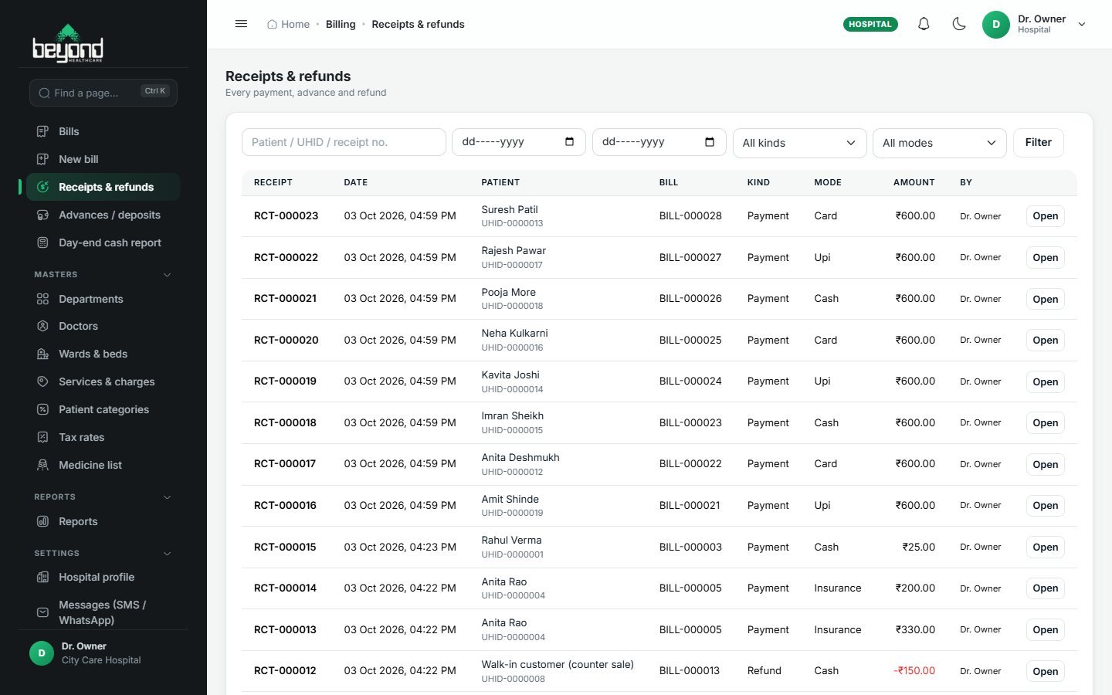Open Receipts & refunds in sidebar

(x=103, y=187)
